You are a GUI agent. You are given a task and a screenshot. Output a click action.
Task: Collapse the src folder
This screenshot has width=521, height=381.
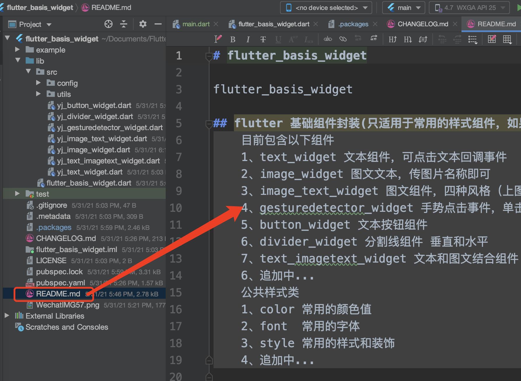(28, 71)
